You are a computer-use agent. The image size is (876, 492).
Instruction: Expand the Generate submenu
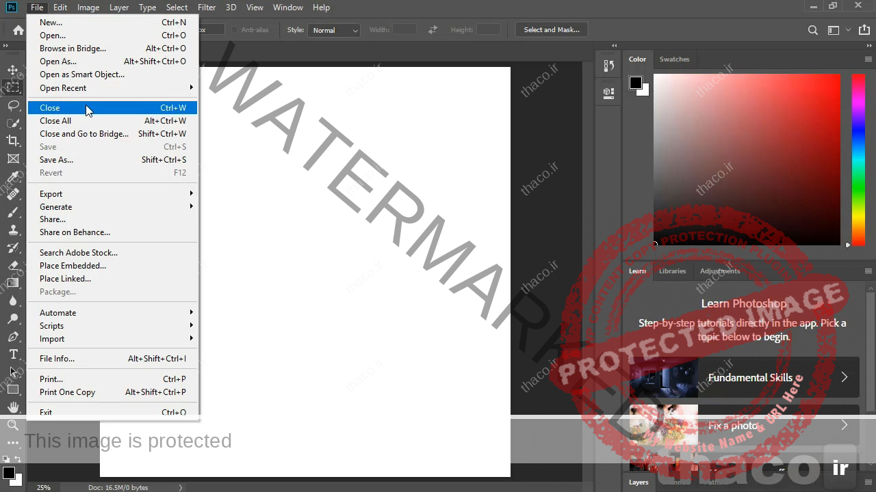pyautogui.click(x=112, y=207)
